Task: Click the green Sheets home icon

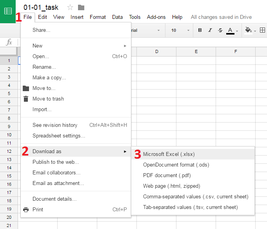Action: (x=8, y=11)
